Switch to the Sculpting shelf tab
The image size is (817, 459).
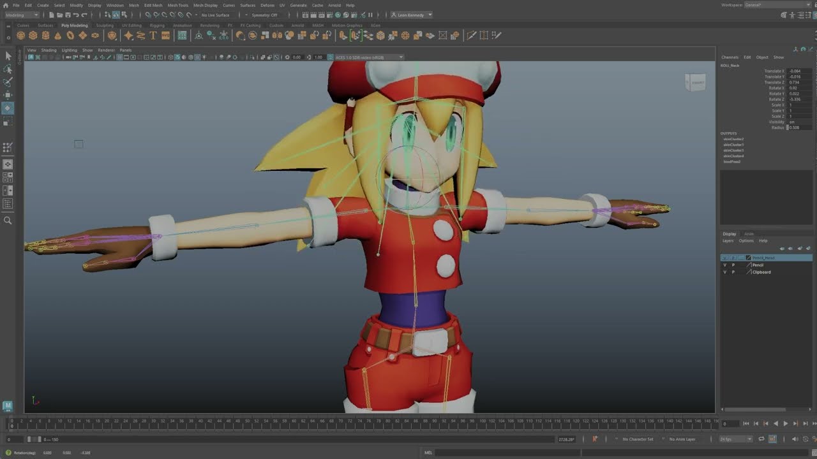coord(105,25)
